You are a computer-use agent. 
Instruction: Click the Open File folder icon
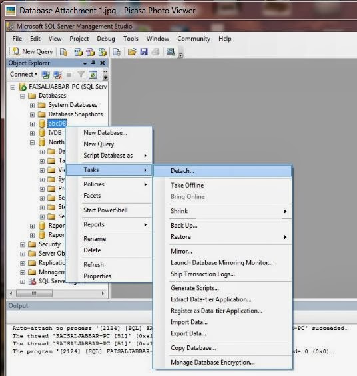(132, 51)
